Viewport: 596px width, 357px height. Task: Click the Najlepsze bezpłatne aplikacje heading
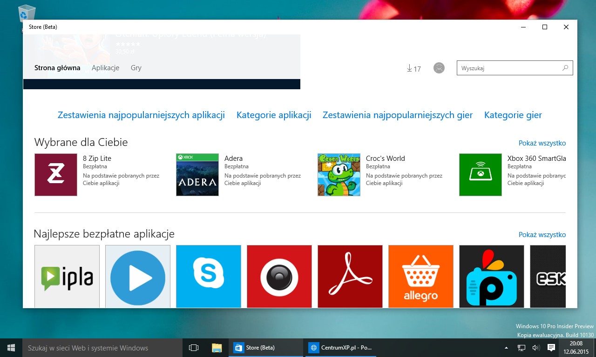pos(104,234)
